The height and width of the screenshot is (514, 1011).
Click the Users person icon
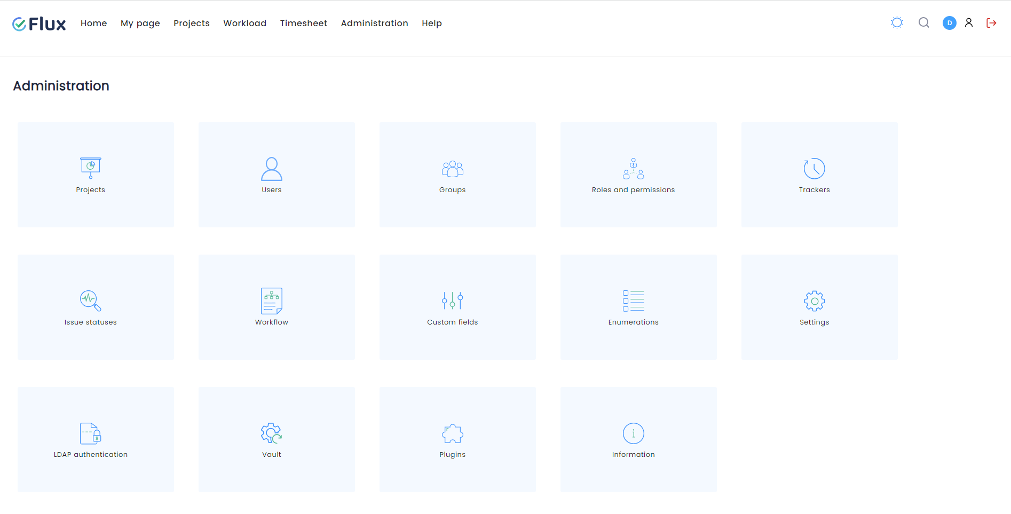tap(271, 168)
